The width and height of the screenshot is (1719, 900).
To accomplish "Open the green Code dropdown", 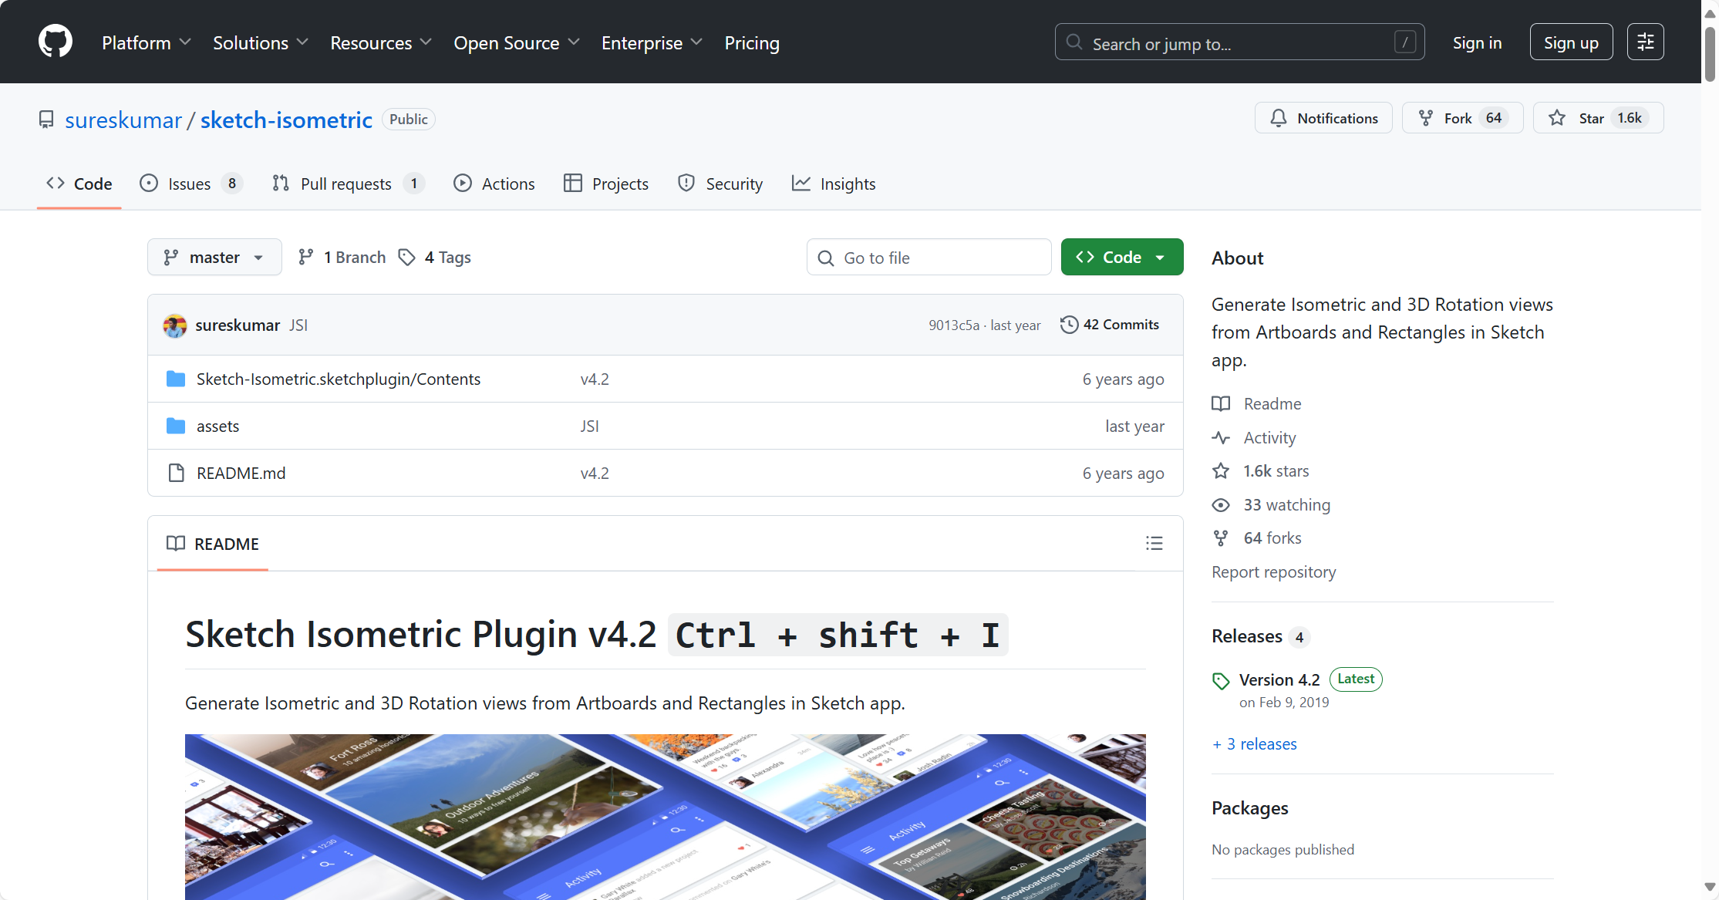I will click(x=1121, y=258).
